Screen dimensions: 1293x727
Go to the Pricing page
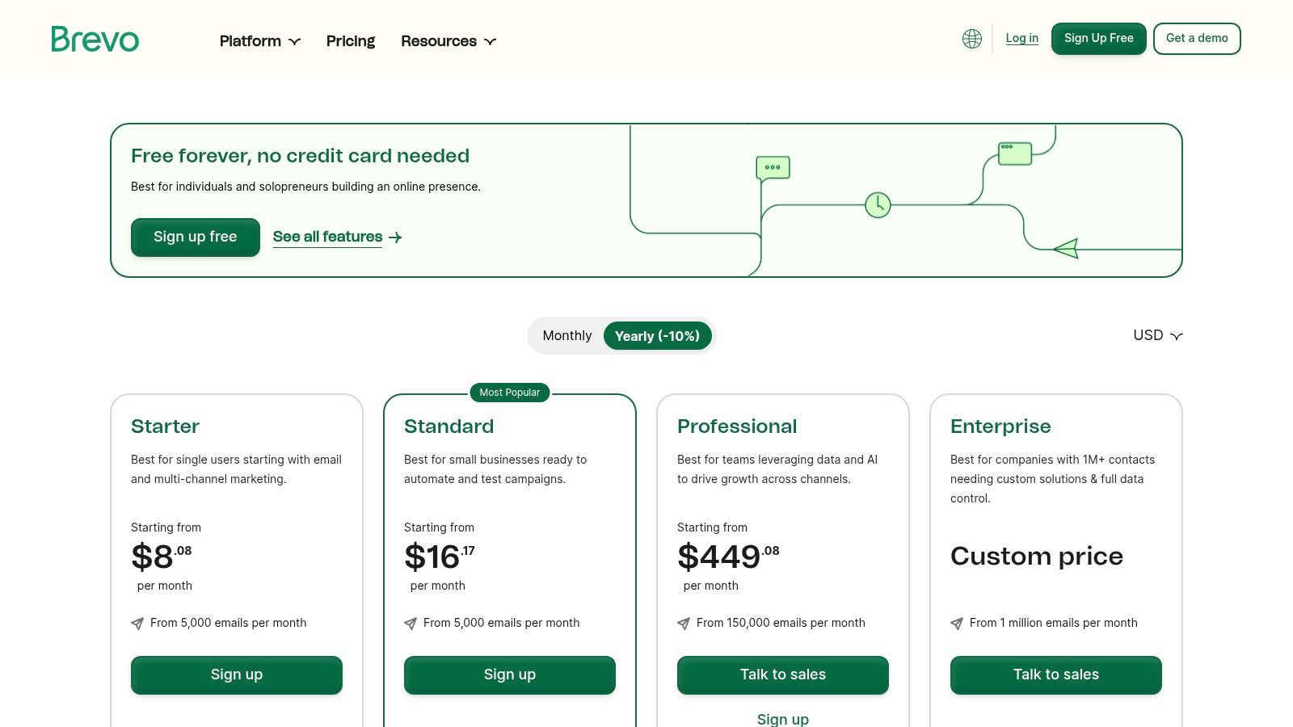(350, 41)
